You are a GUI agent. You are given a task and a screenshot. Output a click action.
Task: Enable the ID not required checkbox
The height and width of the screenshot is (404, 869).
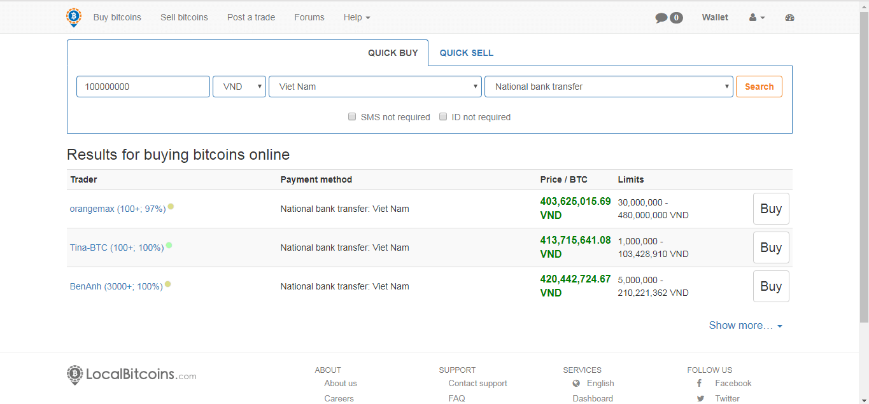443,116
